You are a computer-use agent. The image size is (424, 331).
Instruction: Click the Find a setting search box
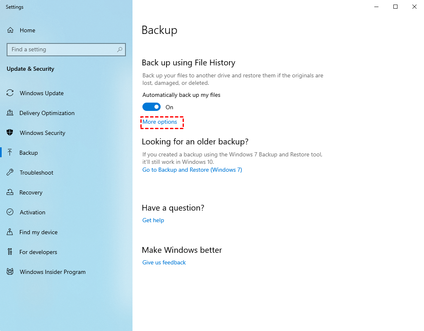[x=62, y=50]
